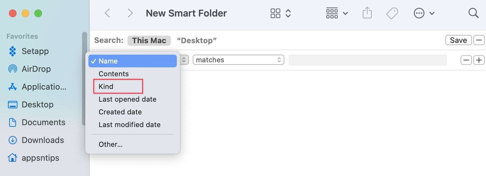Switch search scope to "Desktop"
Viewport: 486px width, 176px height.
click(197, 41)
